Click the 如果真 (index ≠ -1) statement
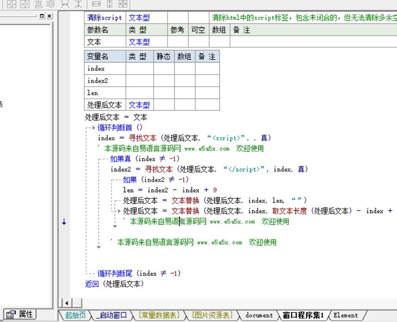The width and height of the screenshot is (397, 322). [145, 159]
